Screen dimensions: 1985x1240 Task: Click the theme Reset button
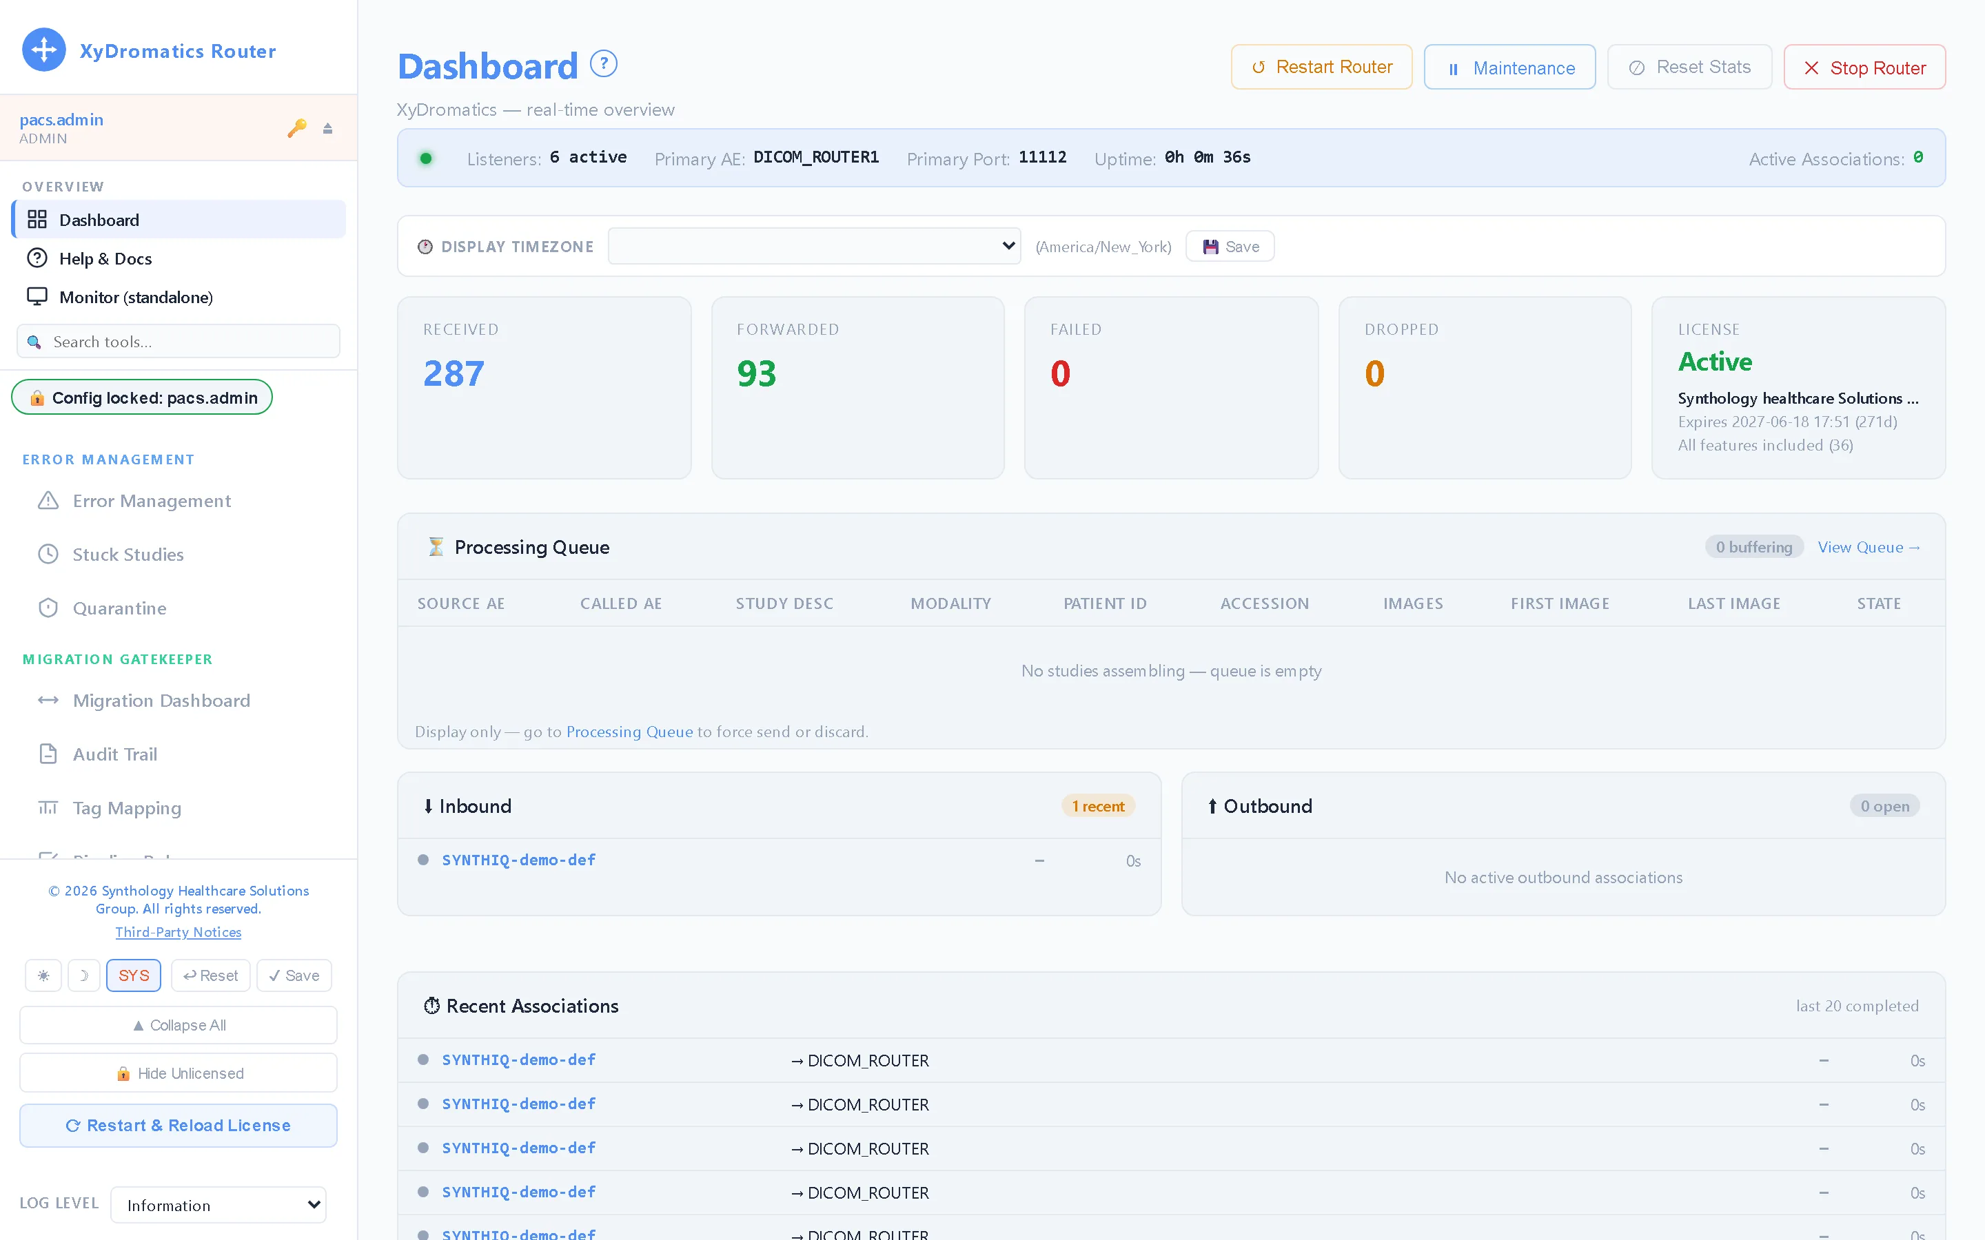(211, 975)
